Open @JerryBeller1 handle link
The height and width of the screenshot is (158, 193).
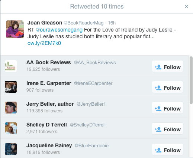(x=91, y=104)
